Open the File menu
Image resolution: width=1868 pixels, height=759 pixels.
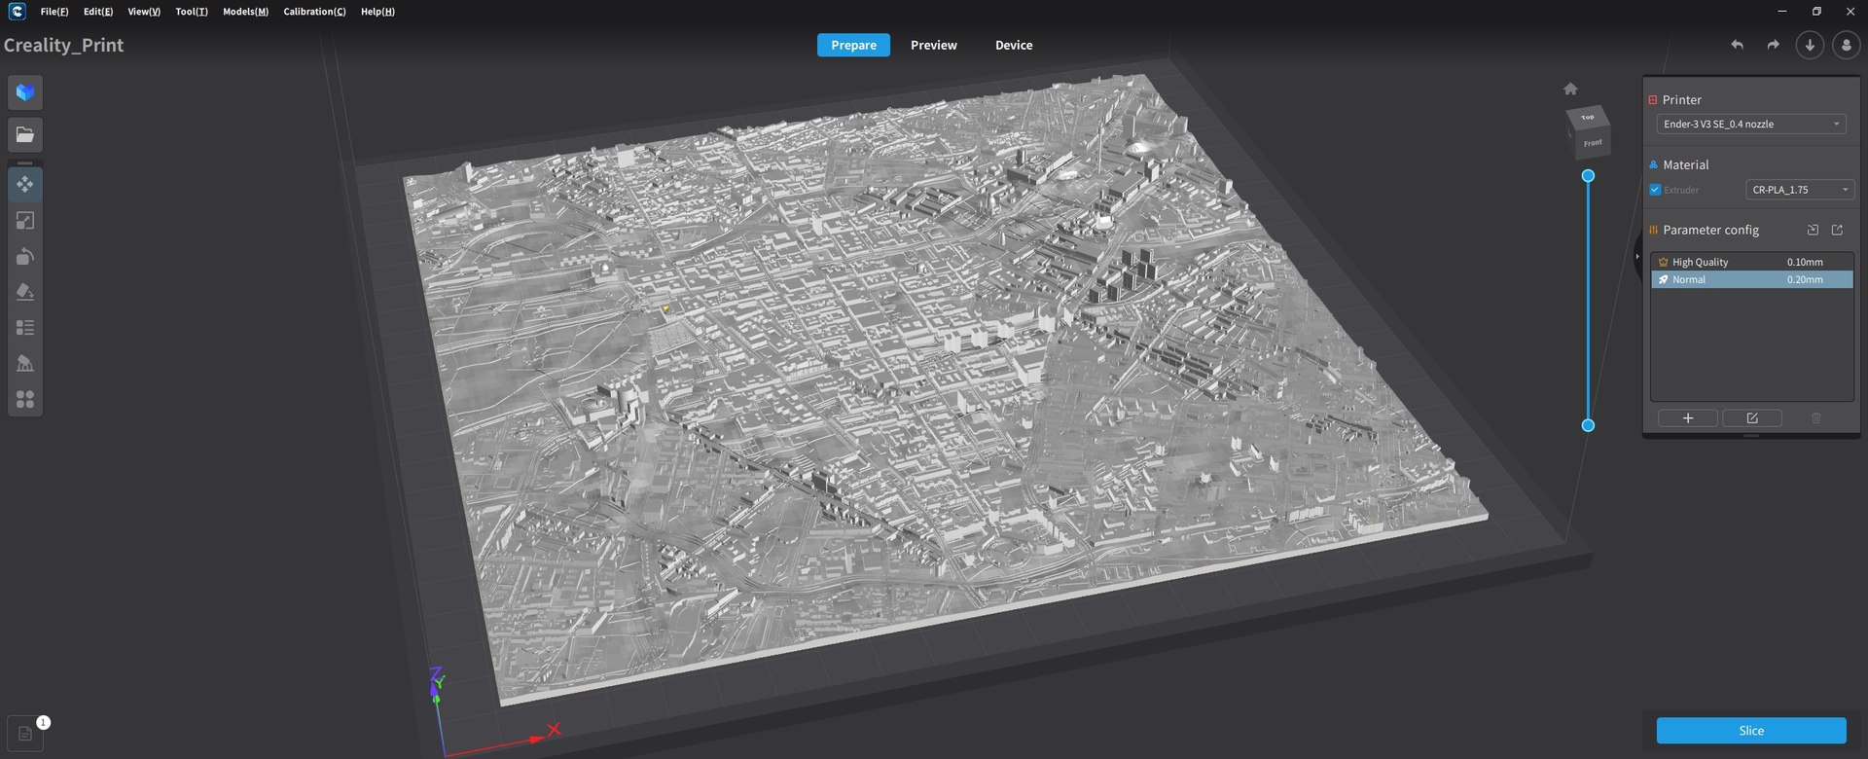(54, 12)
